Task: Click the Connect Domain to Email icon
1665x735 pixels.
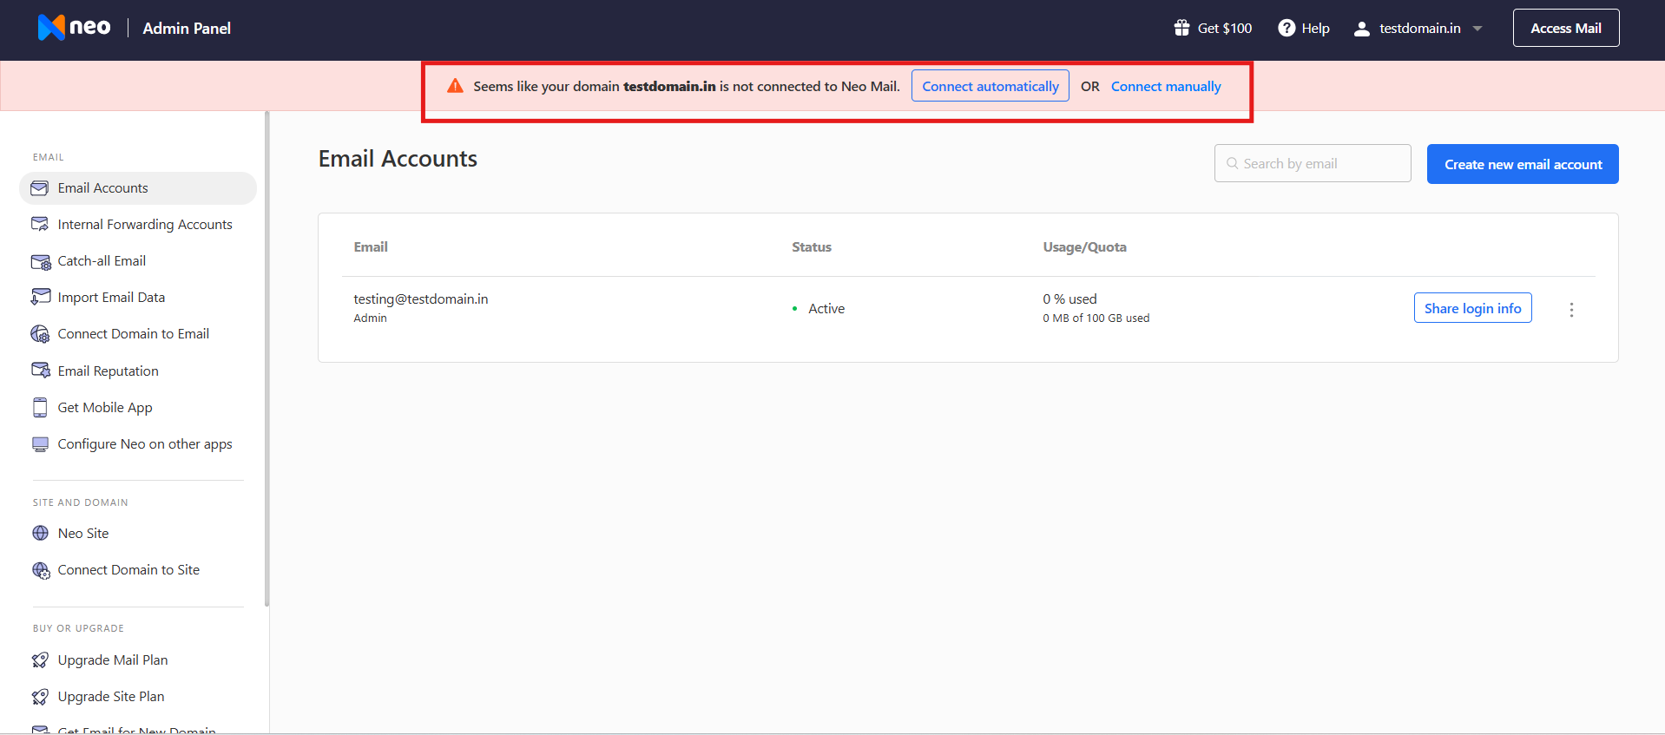Action: (41, 334)
